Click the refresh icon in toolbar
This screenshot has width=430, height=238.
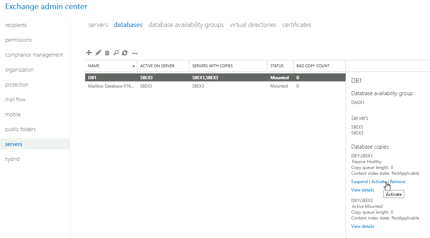(x=125, y=53)
